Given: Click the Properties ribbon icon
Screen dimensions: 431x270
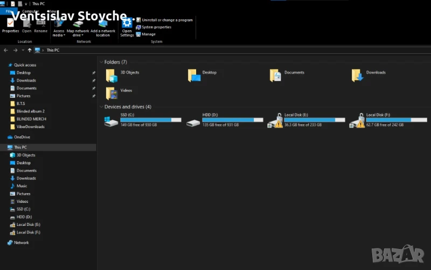Looking at the screenshot, I should [10, 25].
